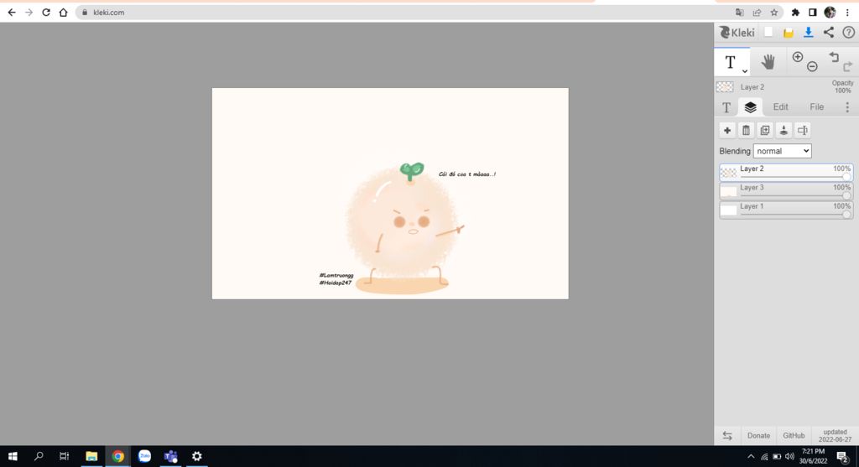Open the Blending mode dropdown
Viewport: 859px width, 467px height.
click(783, 151)
